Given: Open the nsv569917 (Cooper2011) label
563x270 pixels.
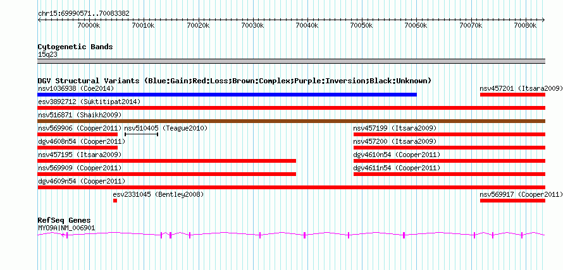Looking at the screenshot, I should 521,194.
